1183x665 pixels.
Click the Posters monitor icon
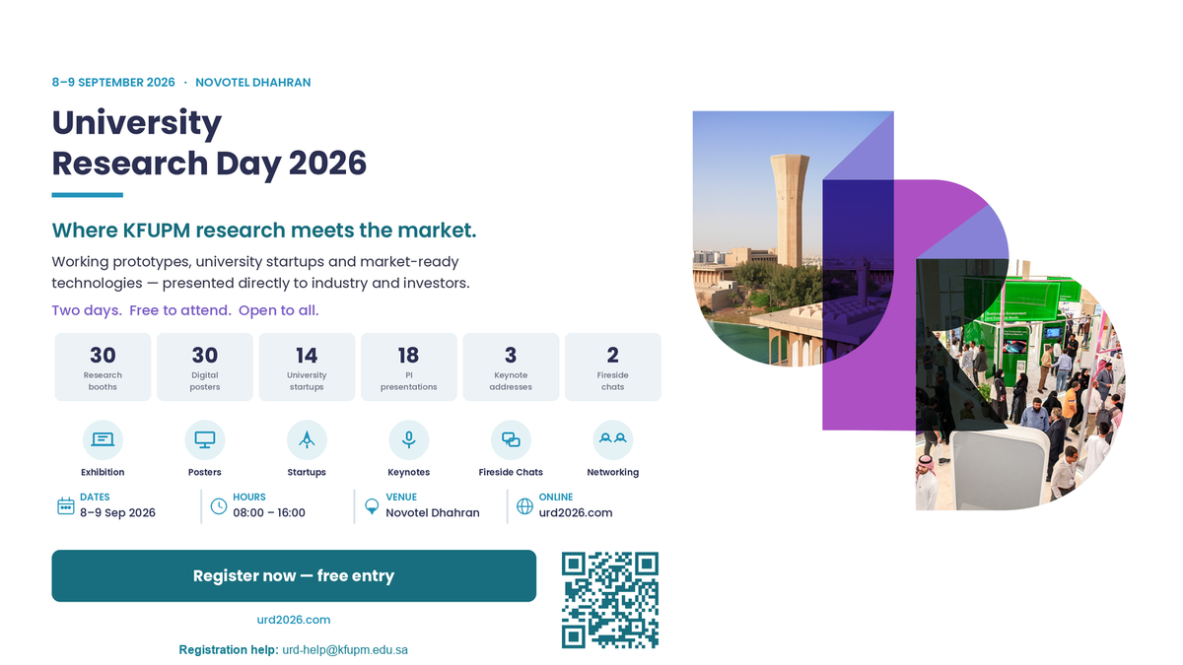[205, 439]
